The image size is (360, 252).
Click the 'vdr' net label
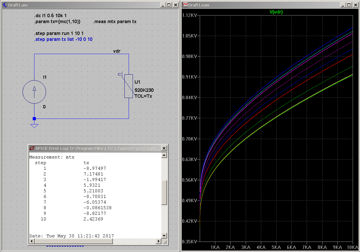click(117, 51)
